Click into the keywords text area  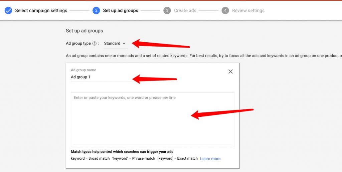tap(152, 120)
